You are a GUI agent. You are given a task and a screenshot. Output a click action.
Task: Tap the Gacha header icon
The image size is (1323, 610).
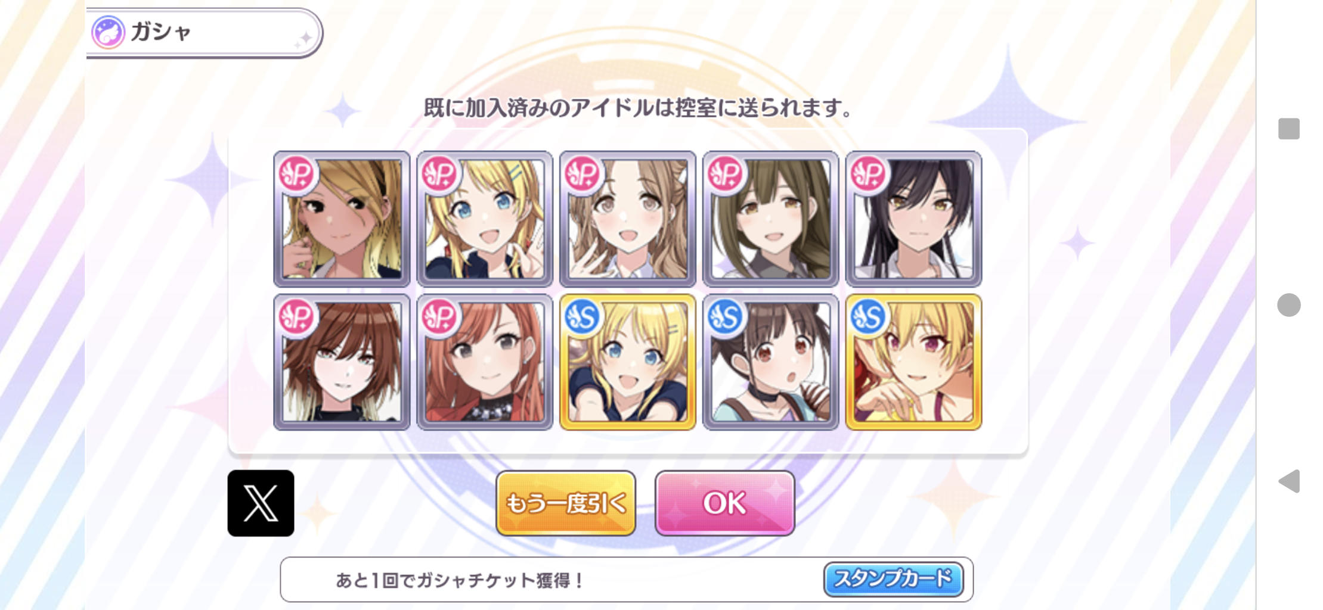pyautogui.click(x=108, y=32)
